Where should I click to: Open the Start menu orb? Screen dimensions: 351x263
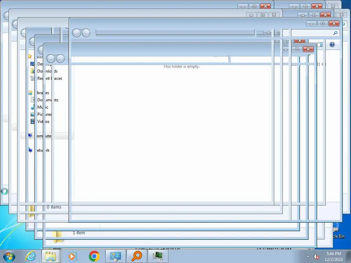[9, 256]
